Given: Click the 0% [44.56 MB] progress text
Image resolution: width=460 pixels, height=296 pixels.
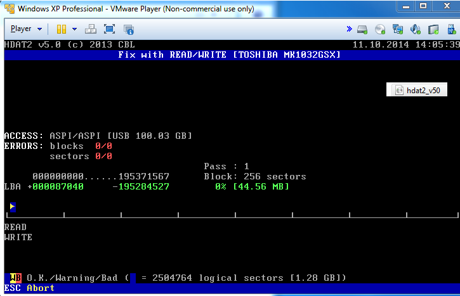Looking at the screenshot, I should (252, 187).
